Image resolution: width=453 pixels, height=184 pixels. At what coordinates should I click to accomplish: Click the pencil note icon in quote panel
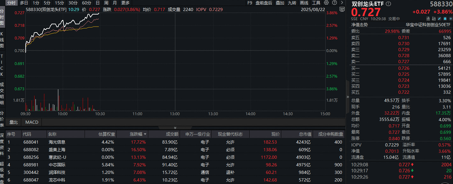pyautogui.click(x=439, y=19)
